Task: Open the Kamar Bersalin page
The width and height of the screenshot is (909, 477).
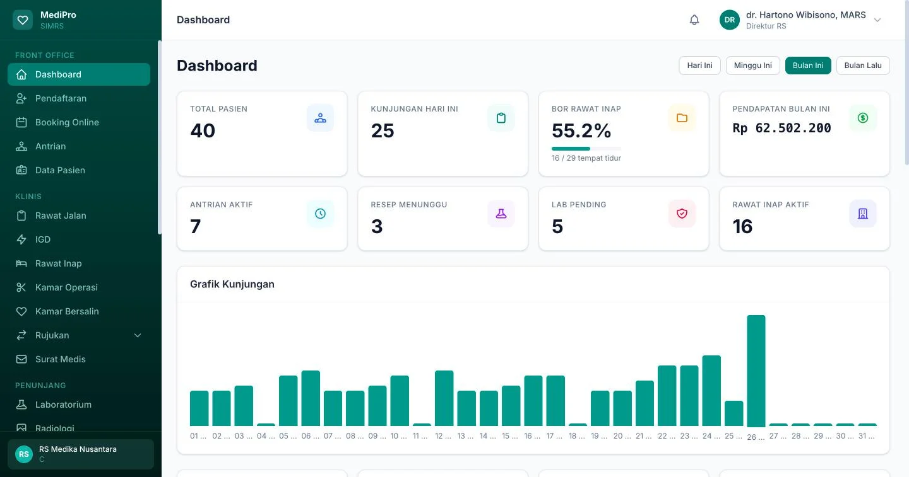Action: (x=79, y=311)
